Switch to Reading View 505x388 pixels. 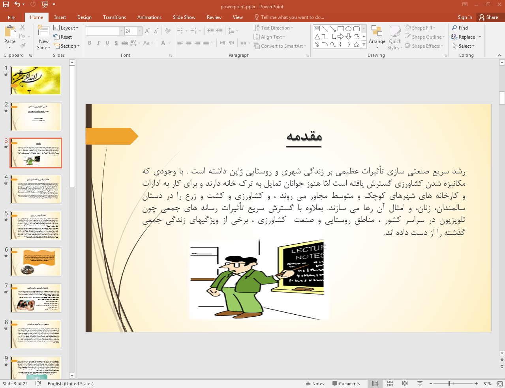tap(405, 384)
